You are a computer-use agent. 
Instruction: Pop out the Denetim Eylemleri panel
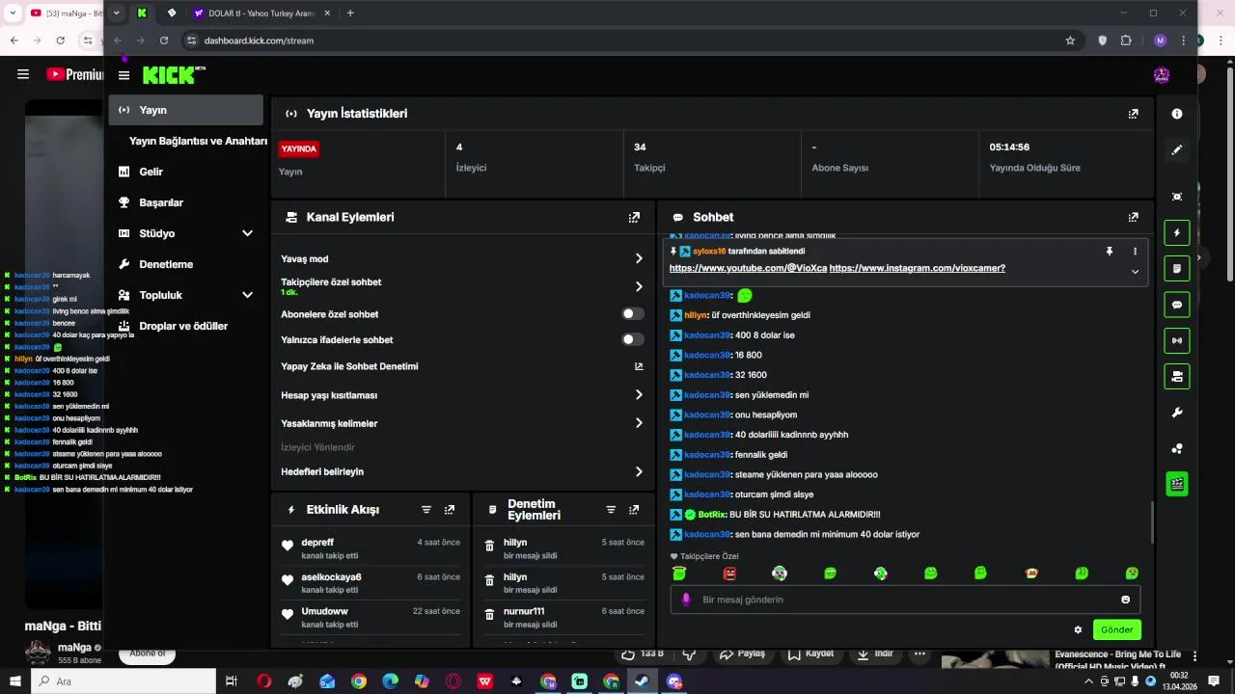point(634,510)
